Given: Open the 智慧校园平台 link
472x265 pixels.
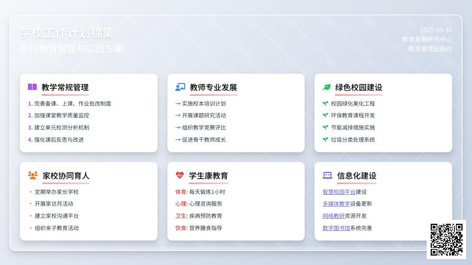Looking at the screenshot, I should point(339,192).
